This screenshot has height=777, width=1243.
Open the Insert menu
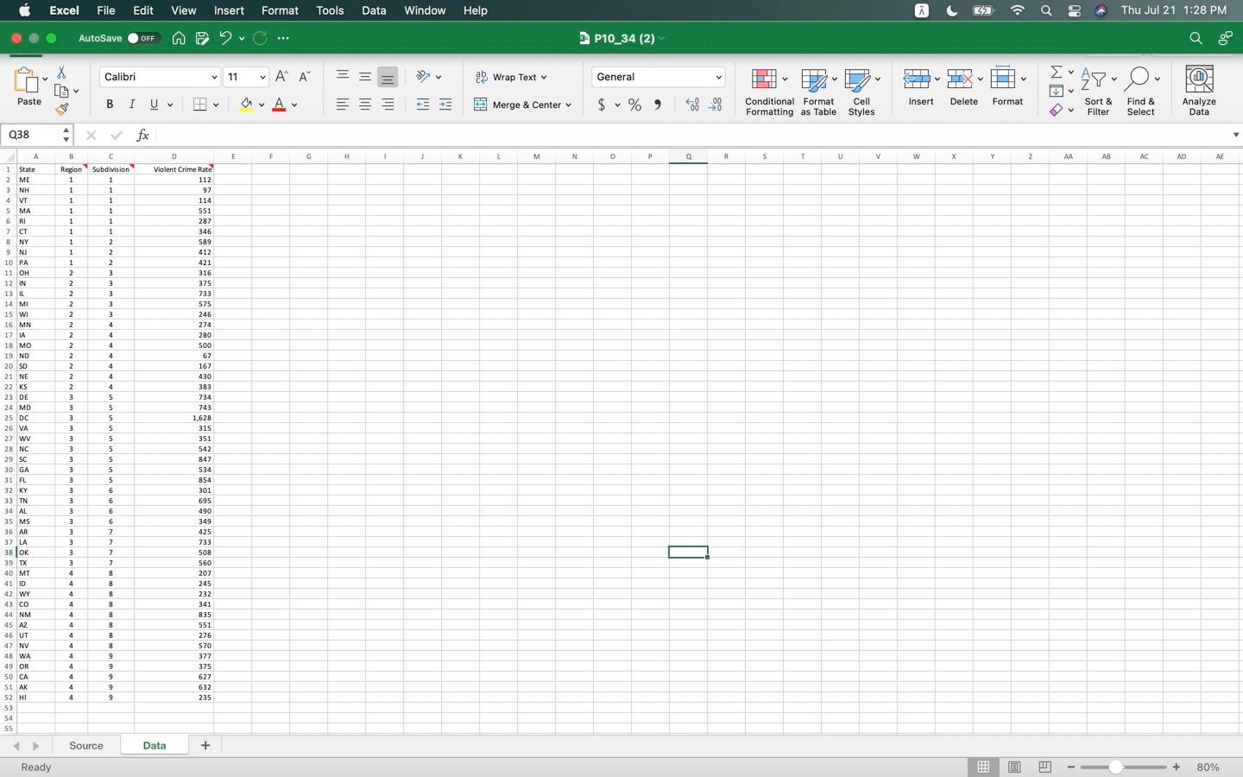click(229, 10)
